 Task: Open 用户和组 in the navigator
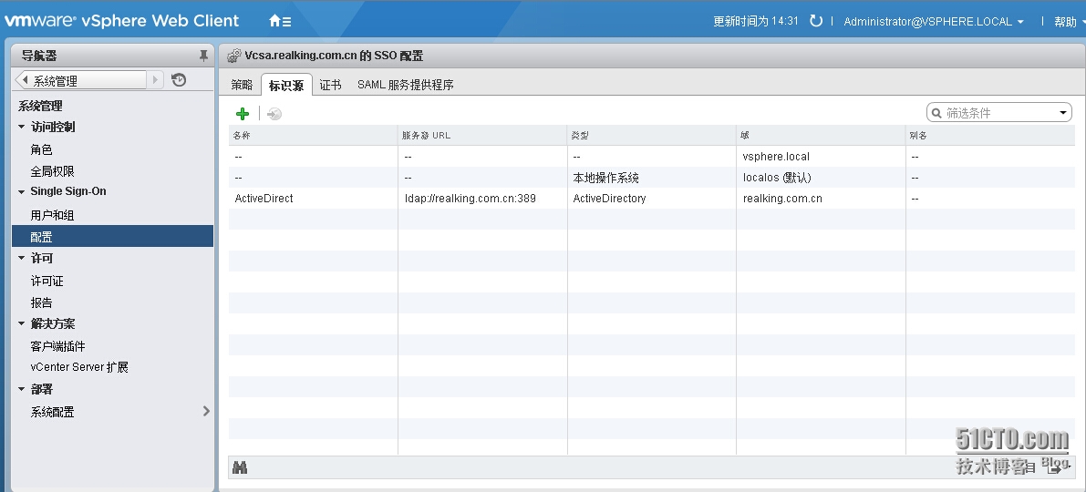point(53,215)
